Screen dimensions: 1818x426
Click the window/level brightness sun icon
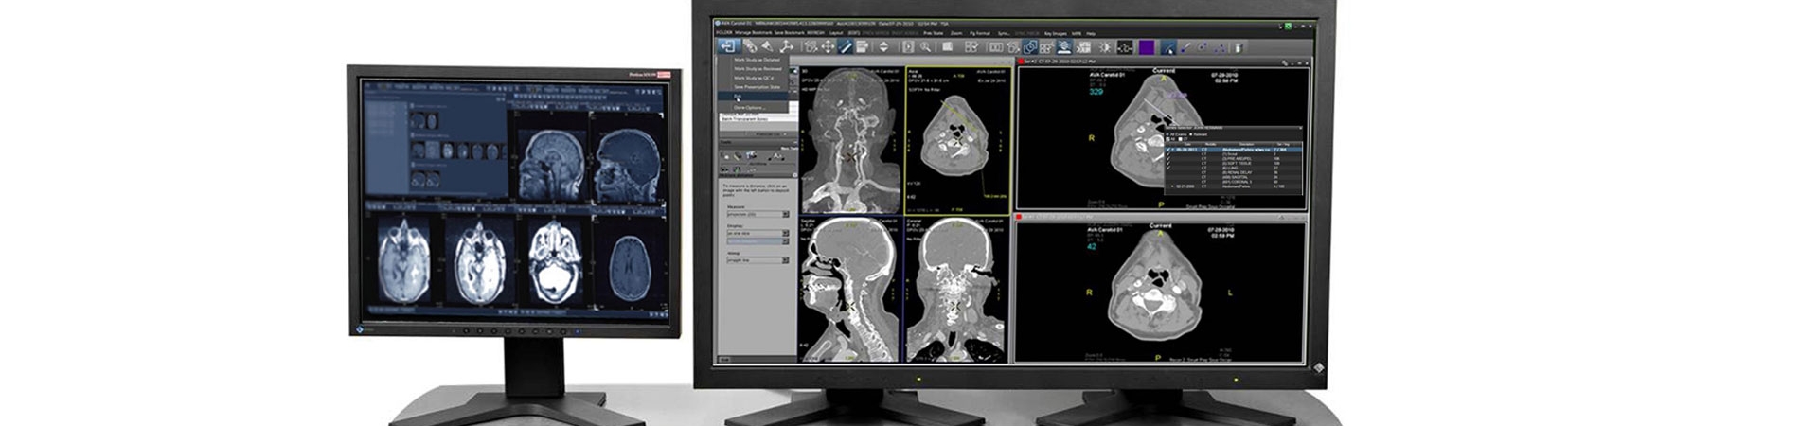(1104, 46)
